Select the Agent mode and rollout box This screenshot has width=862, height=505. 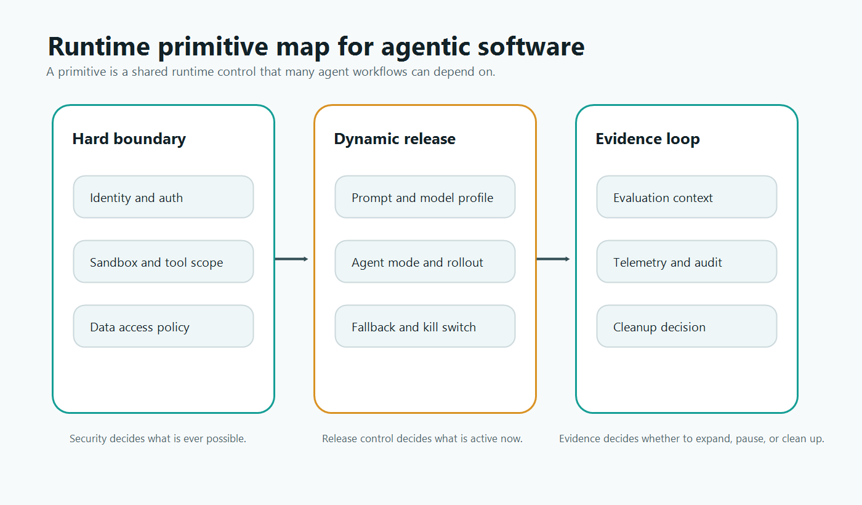point(425,262)
